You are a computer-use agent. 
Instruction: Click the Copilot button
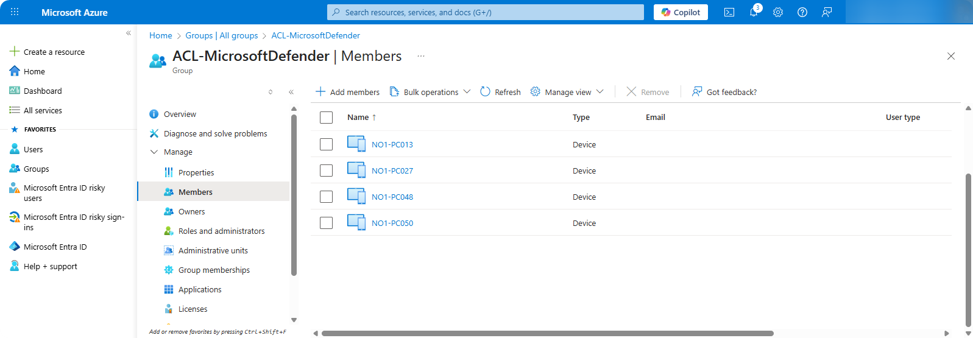point(681,12)
